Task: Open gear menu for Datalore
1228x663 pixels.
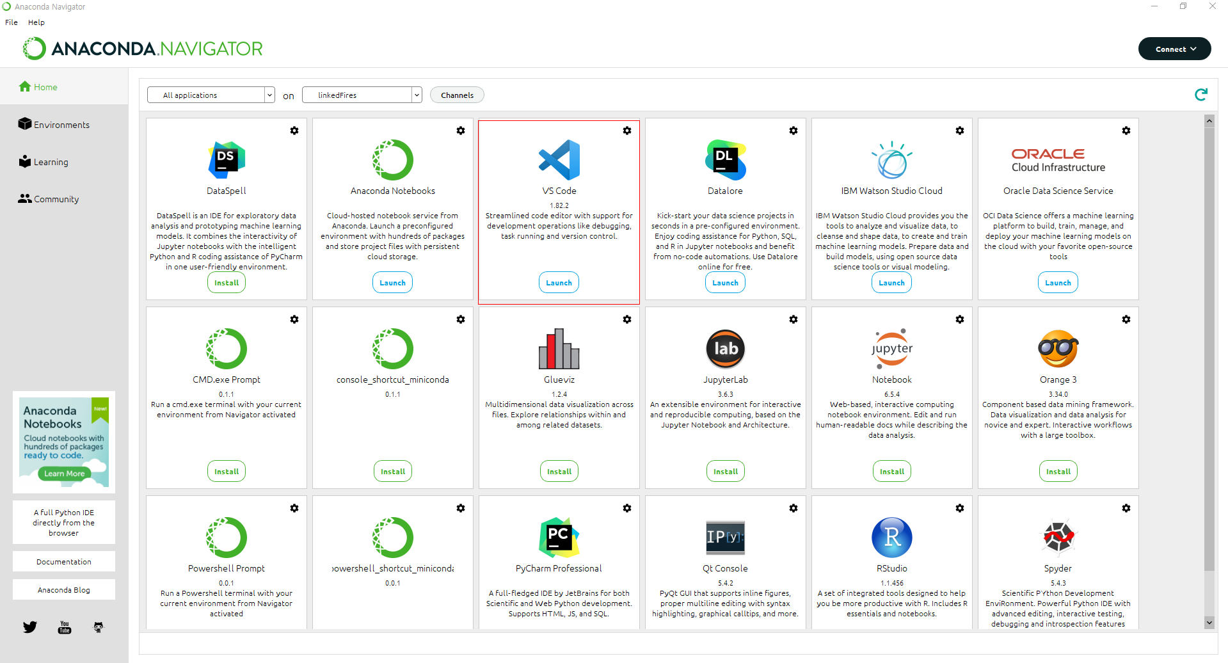Action: pyautogui.click(x=793, y=131)
